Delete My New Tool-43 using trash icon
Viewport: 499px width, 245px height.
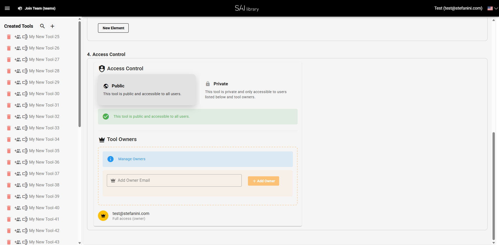click(x=9, y=242)
